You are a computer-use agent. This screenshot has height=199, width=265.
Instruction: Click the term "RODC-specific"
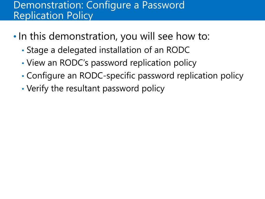(x=107, y=76)
